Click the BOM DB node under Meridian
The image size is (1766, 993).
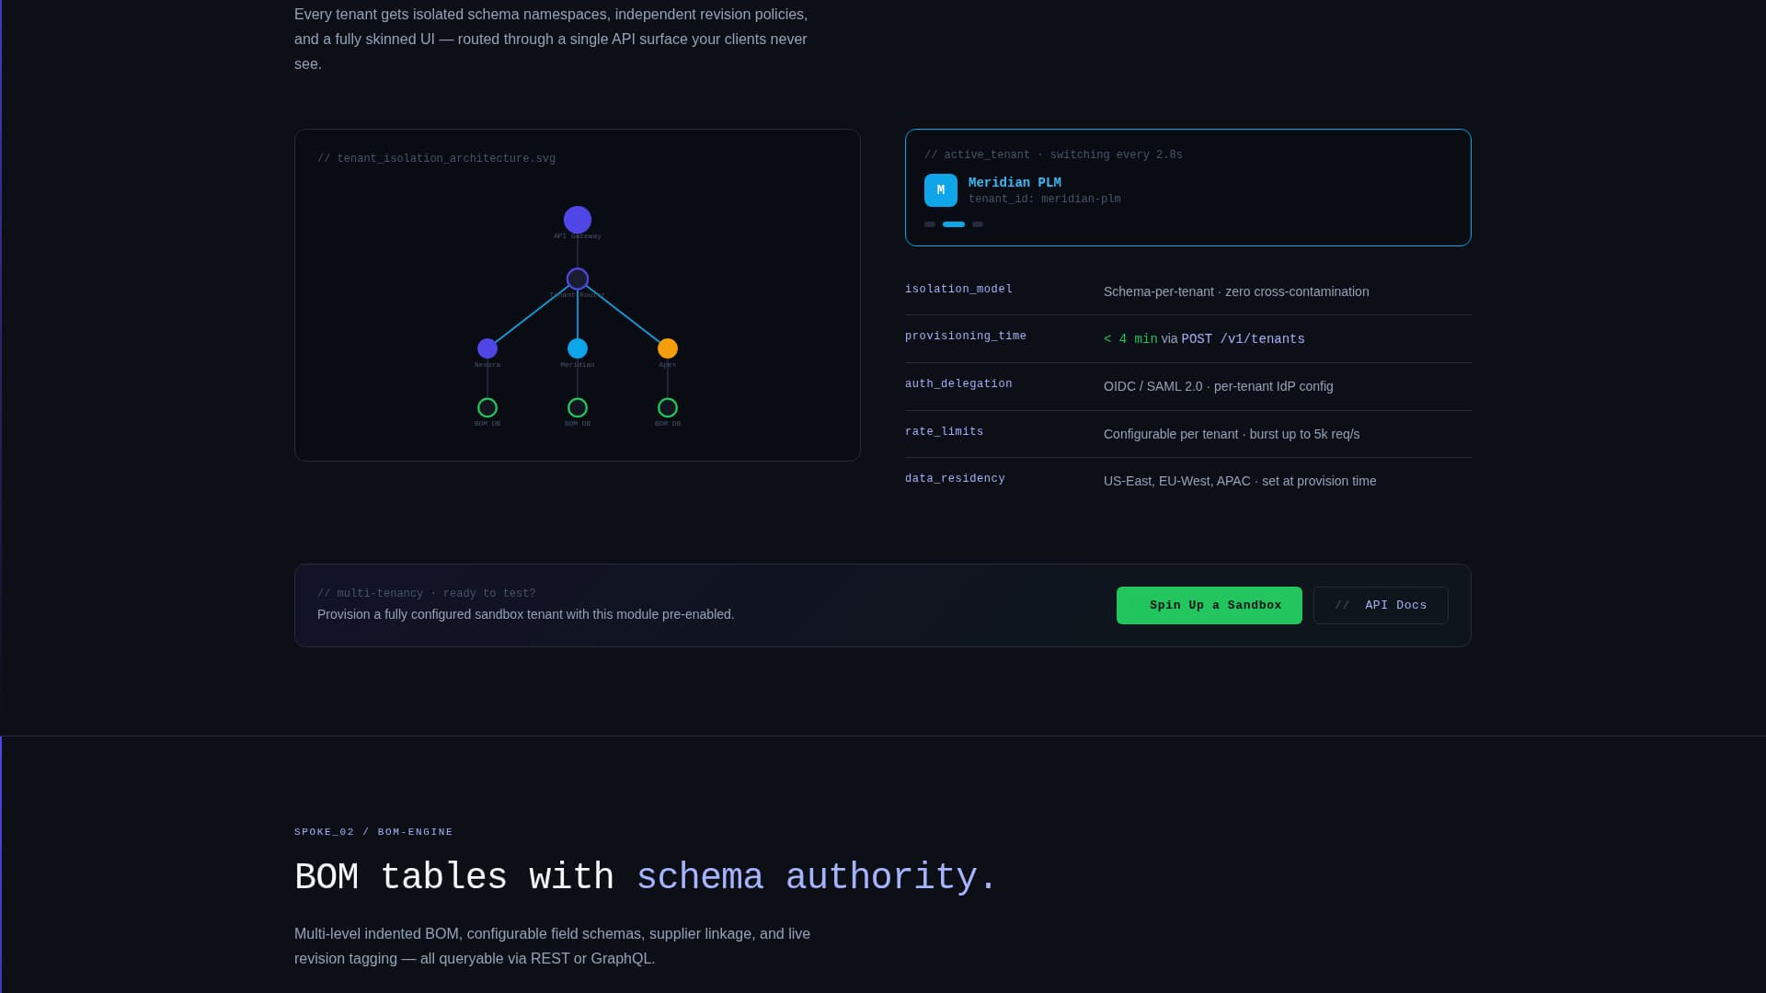point(578,407)
